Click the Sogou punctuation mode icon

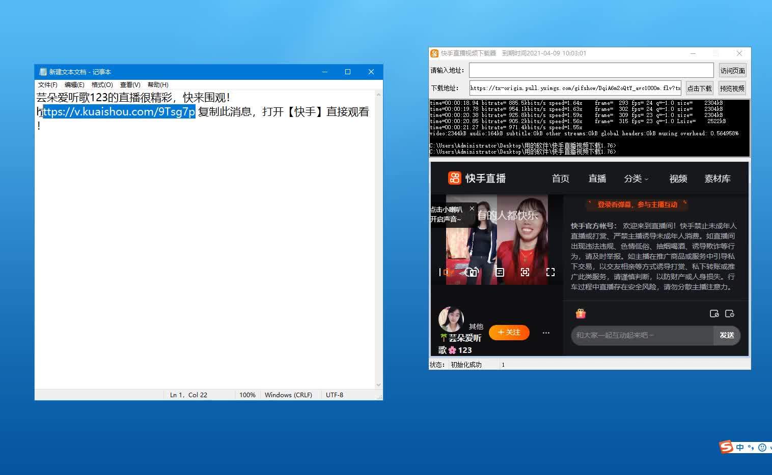pyautogui.click(x=751, y=448)
